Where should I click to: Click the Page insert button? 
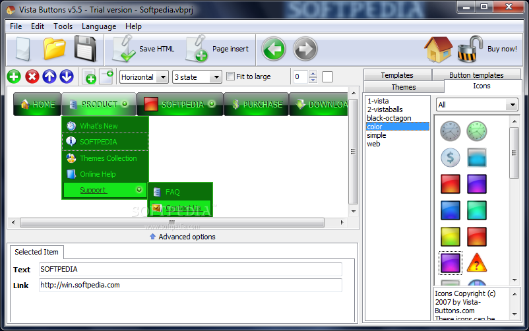point(217,49)
